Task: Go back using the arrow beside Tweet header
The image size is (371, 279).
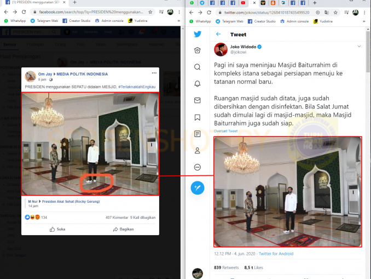Action: pyautogui.click(x=218, y=35)
